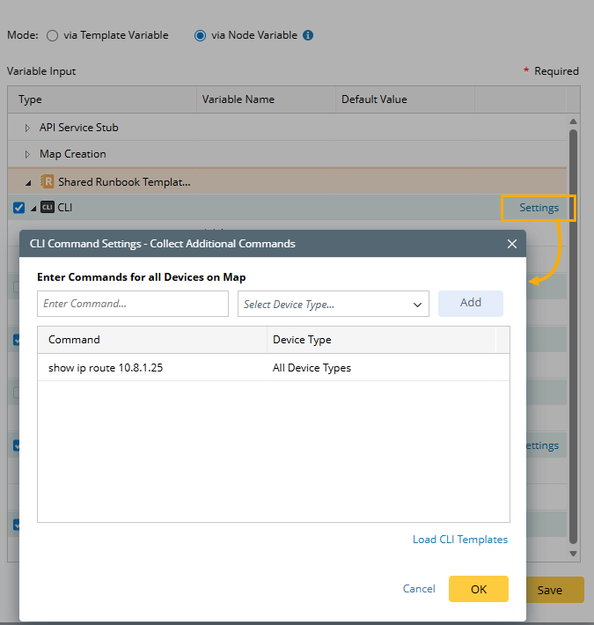Click the scrollbar down arrow in Variable Input
This screenshot has width=594, height=625.
[574, 553]
